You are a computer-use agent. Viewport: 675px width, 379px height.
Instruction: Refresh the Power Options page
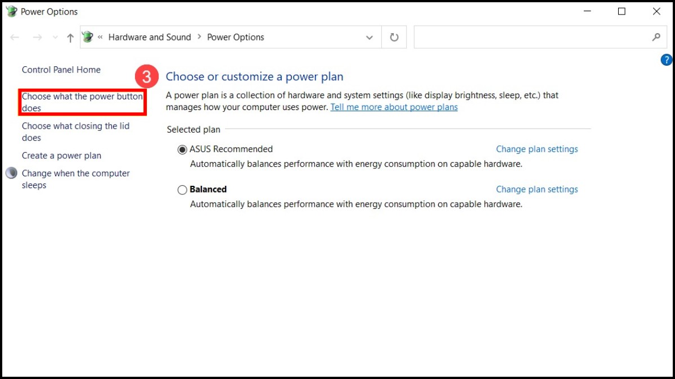[394, 38]
